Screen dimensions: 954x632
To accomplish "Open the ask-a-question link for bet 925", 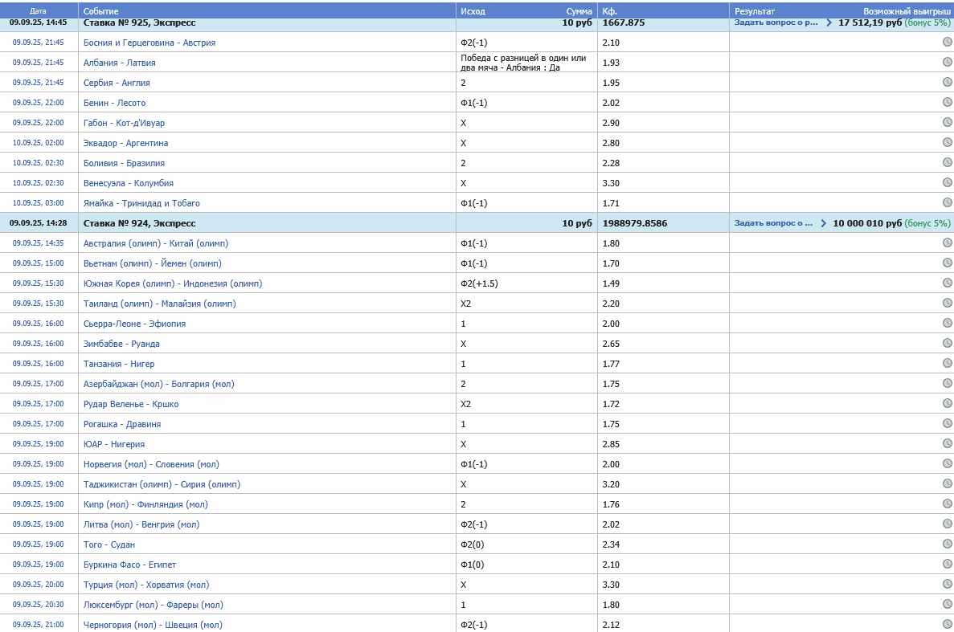I will (x=776, y=22).
